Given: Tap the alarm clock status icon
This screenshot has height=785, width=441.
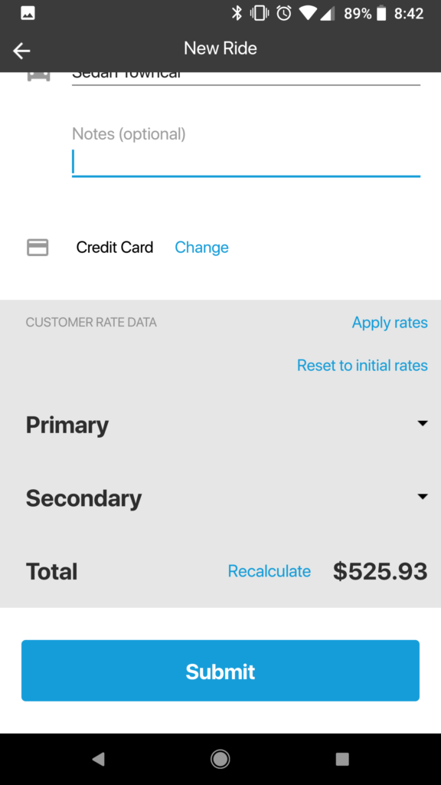Looking at the screenshot, I should (284, 14).
